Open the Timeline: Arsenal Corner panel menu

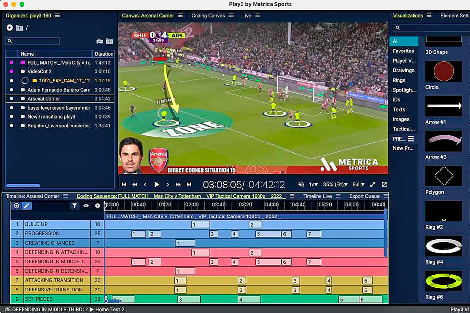[66, 196]
